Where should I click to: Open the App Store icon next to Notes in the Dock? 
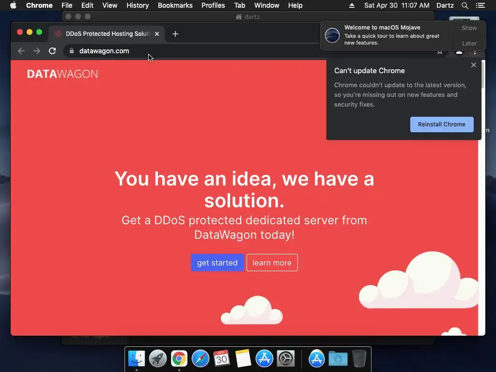pyautogui.click(x=264, y=359)
